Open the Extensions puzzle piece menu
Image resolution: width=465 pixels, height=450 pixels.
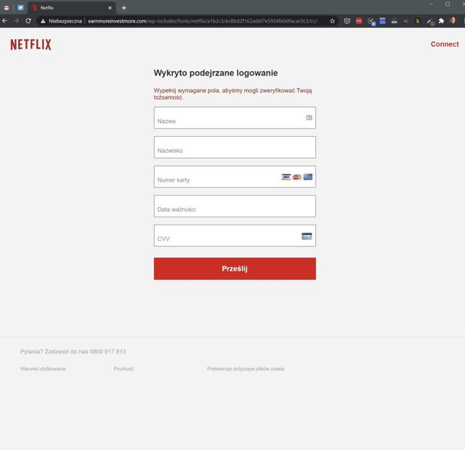(x=441, y=21)
